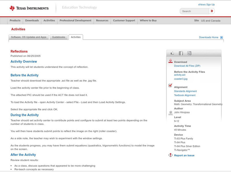The height and width of the screenshot is (172, 231).
Task: Open the Standards Alignment link
Action: pyautogui.click(x=185, y=91)
